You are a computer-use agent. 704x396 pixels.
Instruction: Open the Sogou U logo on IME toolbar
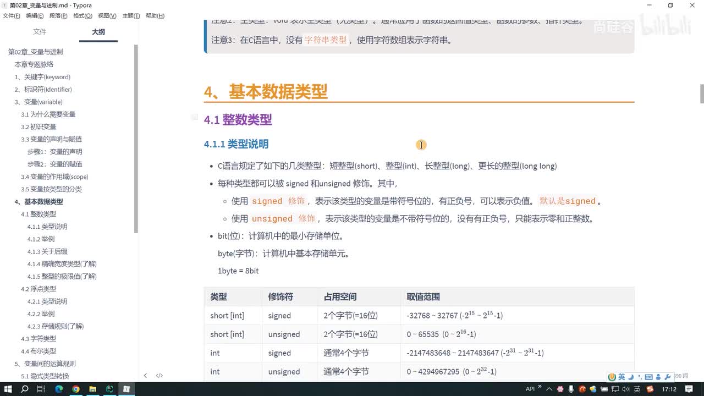(x=612, y=377)
